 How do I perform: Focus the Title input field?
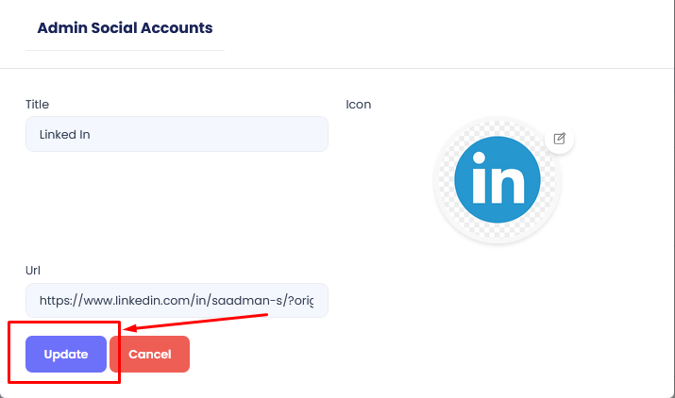[x=177, y=134]
